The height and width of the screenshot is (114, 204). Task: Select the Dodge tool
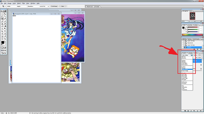point(5,28)
